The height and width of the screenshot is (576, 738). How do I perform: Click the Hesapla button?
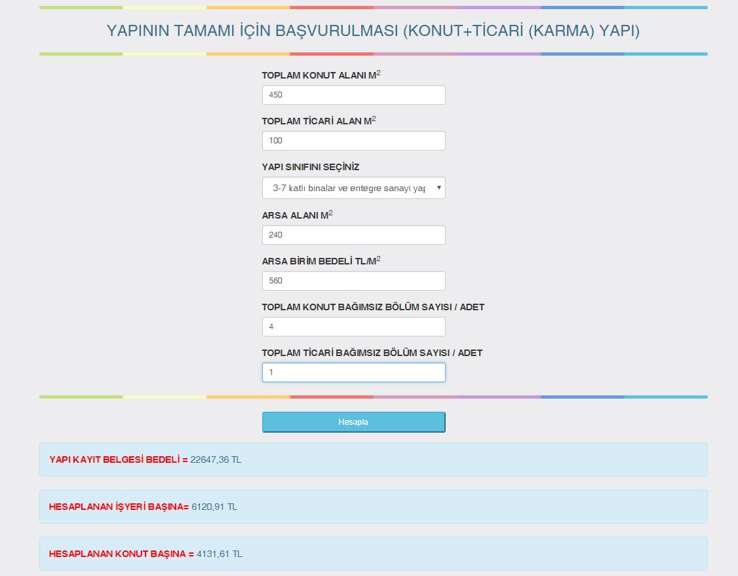click(x=353, y=422)
